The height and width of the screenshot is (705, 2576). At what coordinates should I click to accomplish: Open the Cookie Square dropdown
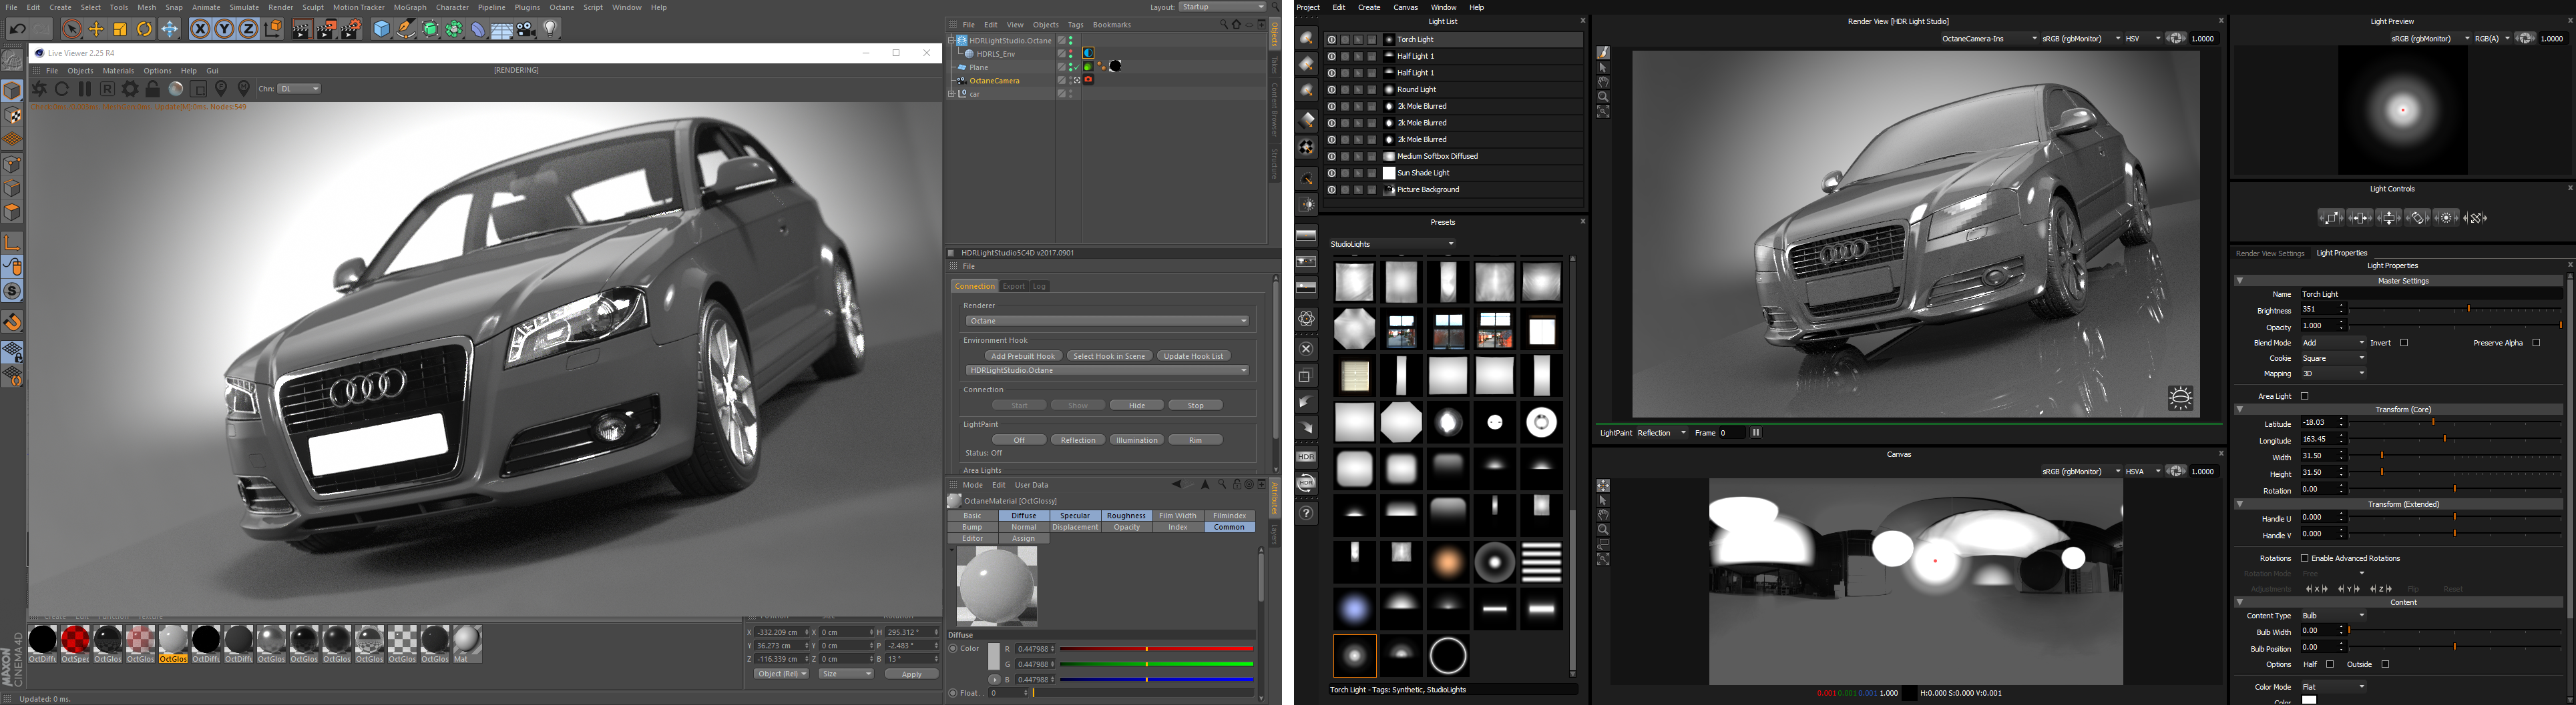point(2333,358)
